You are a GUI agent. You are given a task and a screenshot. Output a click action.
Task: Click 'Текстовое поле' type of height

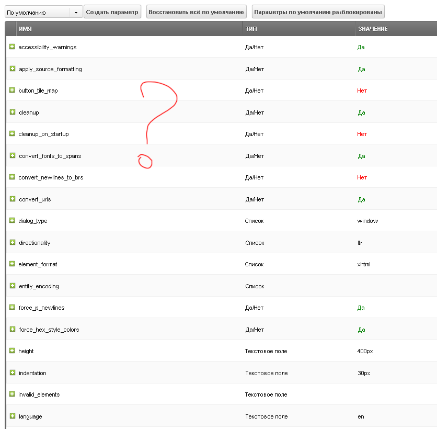(266, 351)
